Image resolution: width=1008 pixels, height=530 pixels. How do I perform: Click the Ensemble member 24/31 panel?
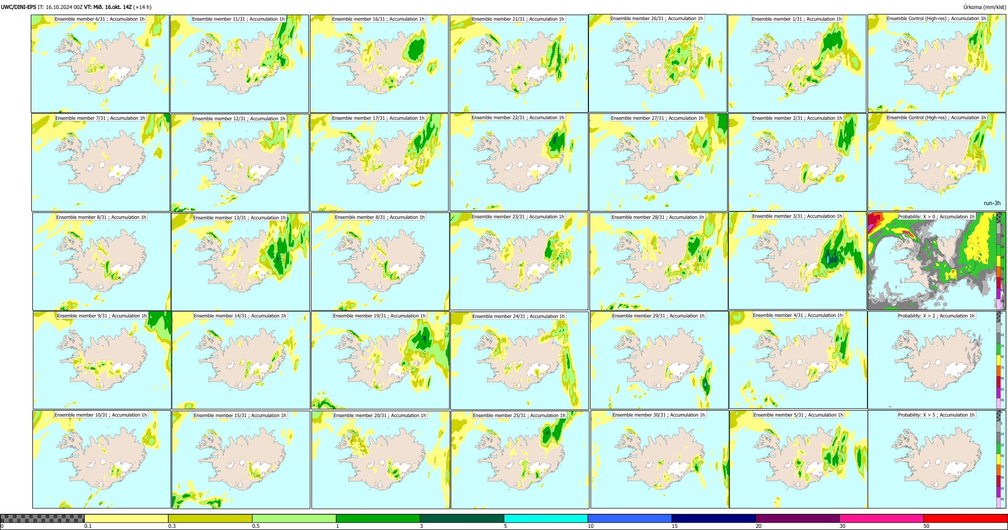tap(519, 360)
